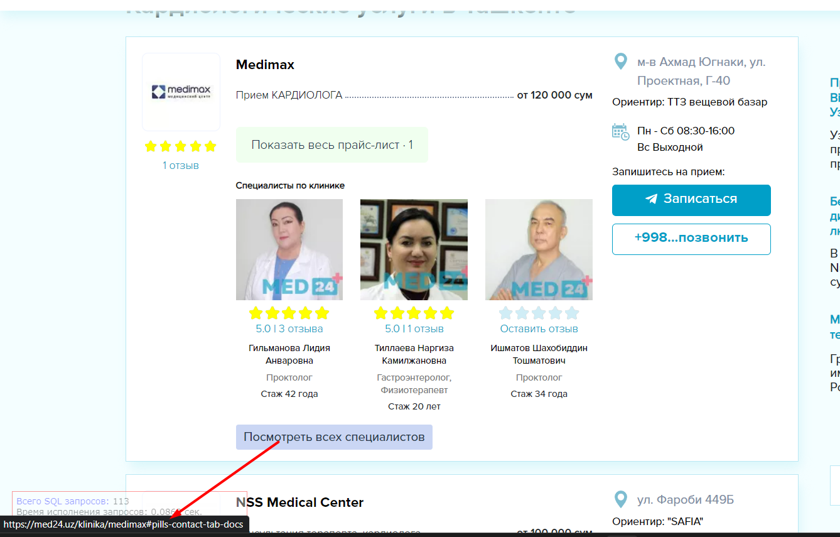Click the от 120 000 сум price
840x537 pixels.
pos(555,95)
